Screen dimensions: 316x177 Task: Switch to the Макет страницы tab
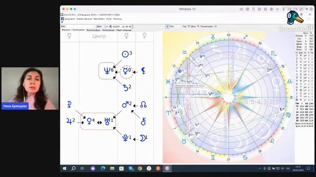124,30
